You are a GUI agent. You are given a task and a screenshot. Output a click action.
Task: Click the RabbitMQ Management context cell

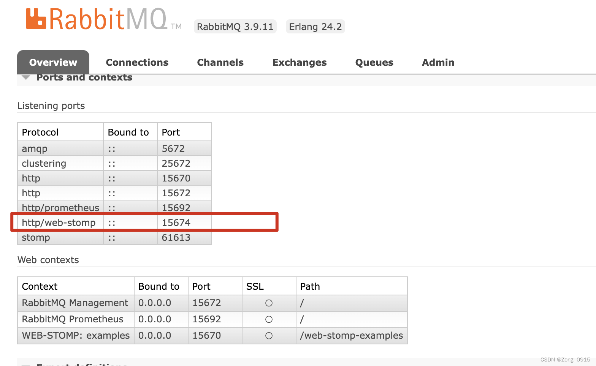(x=76, y=303)
